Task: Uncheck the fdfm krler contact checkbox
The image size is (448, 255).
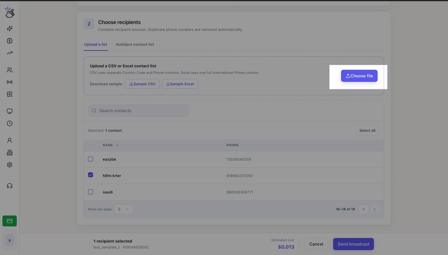Action: click(91, 175)
